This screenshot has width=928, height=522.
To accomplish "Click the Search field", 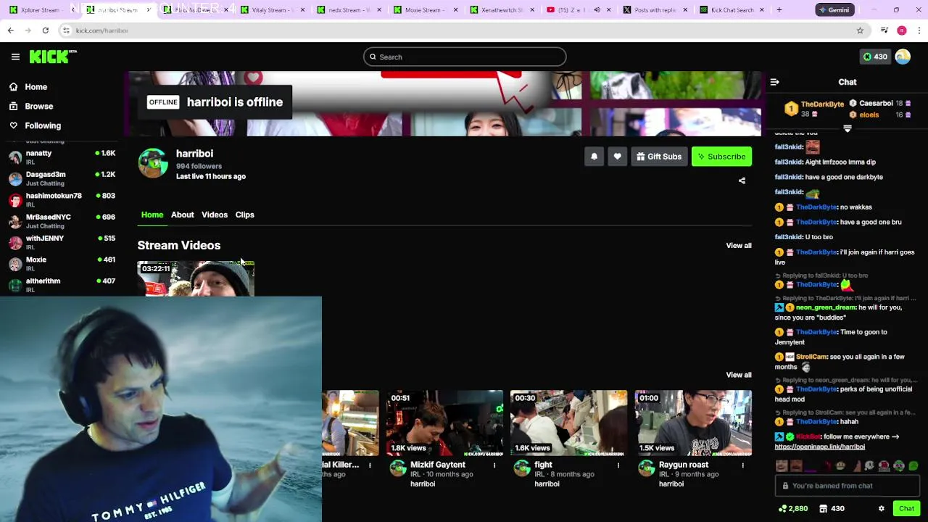I will tap(465, 57).
